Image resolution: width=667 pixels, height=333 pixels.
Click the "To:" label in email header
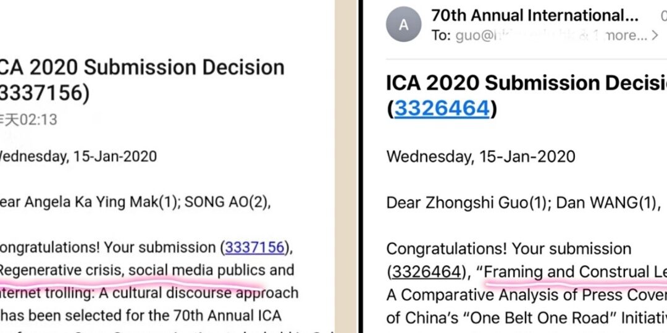[441, 35]
